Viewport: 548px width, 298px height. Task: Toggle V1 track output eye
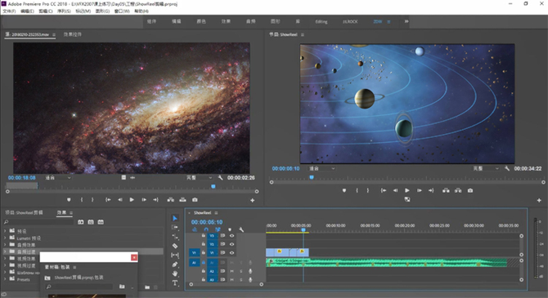231,252
